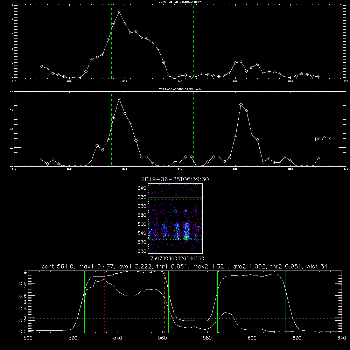Image resolution: width=350 pixels, height=350 pixels.
Task: Click bottom plot x-axis label 600
Action: coord(252,338)
